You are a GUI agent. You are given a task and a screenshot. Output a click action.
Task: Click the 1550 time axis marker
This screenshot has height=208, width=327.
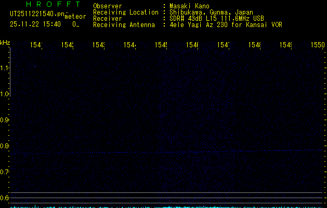click(x=318, y=45)
